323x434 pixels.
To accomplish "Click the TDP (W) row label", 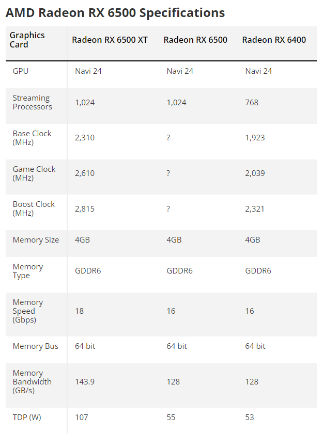I will click(x=27, y=417).
